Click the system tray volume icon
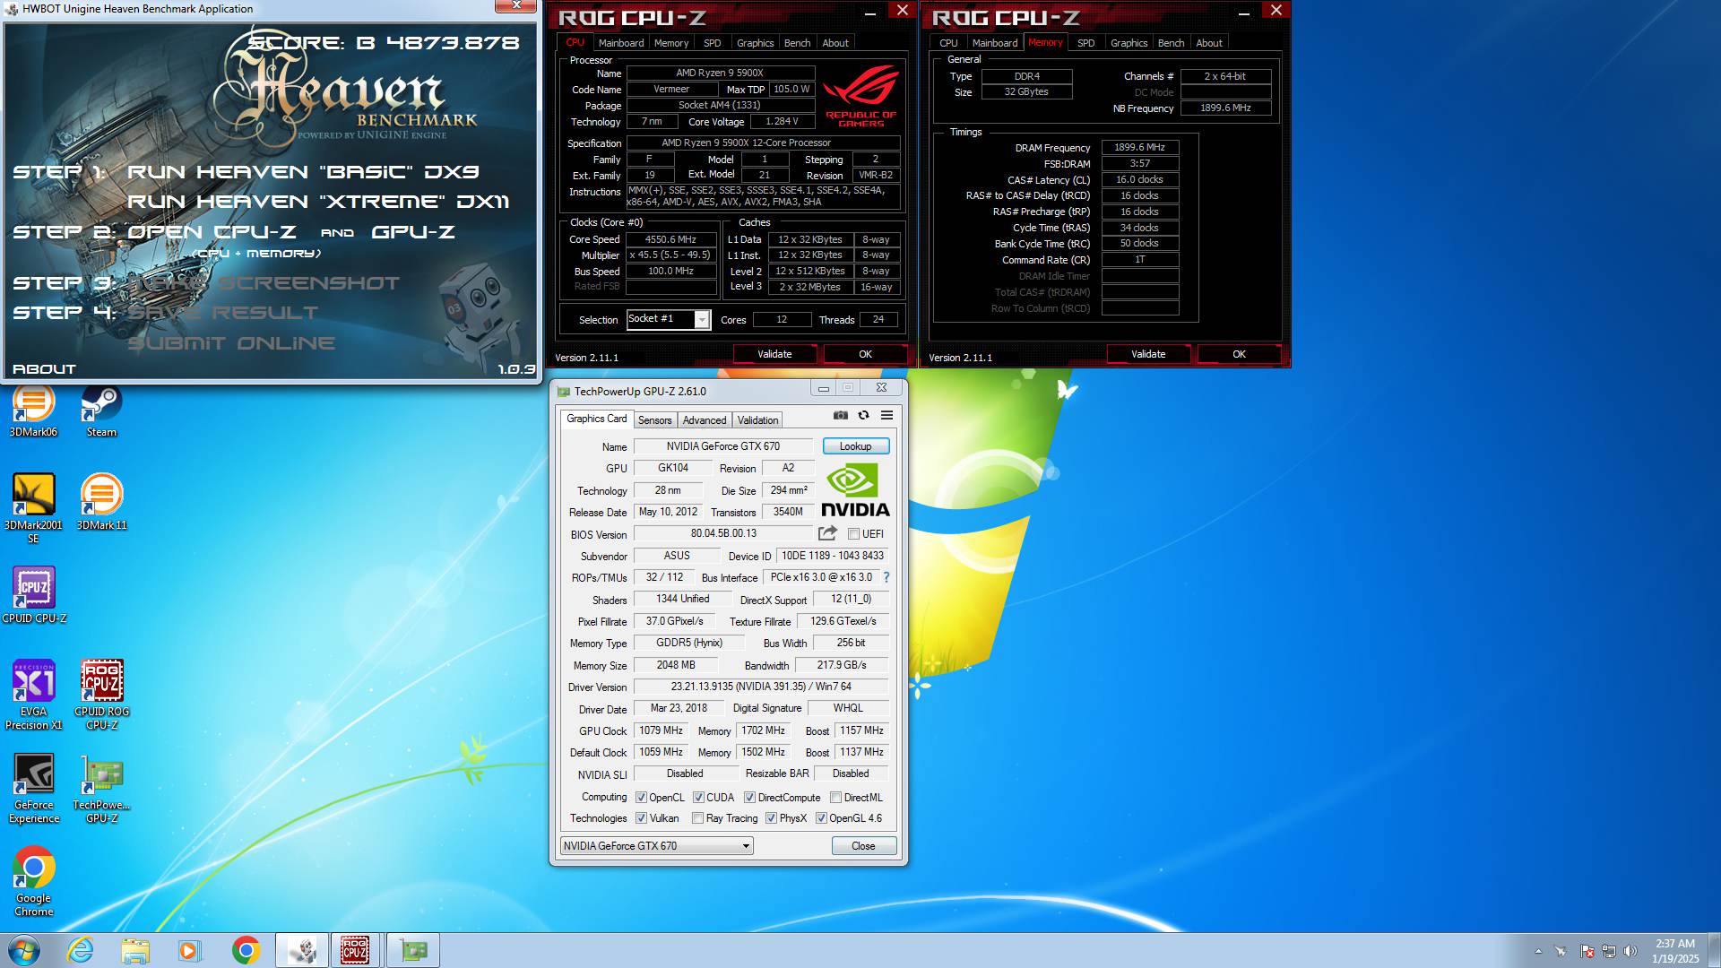 (1630, 951)
